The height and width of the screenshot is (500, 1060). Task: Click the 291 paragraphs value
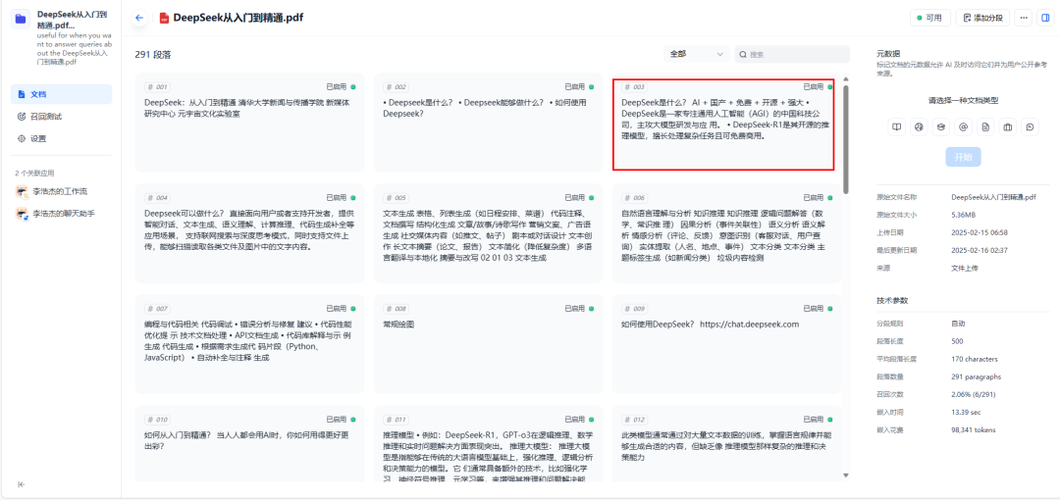point(977,376)
